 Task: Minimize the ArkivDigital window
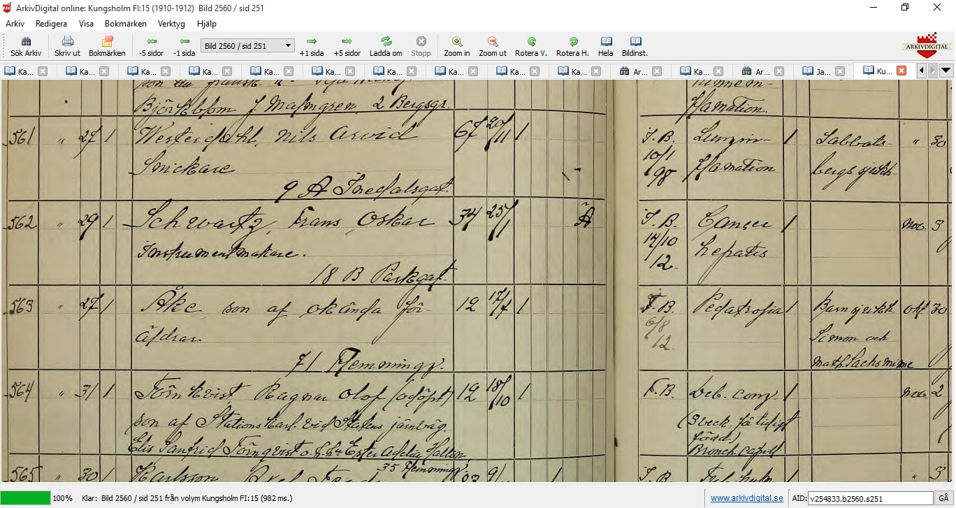(x=874, y=8)
